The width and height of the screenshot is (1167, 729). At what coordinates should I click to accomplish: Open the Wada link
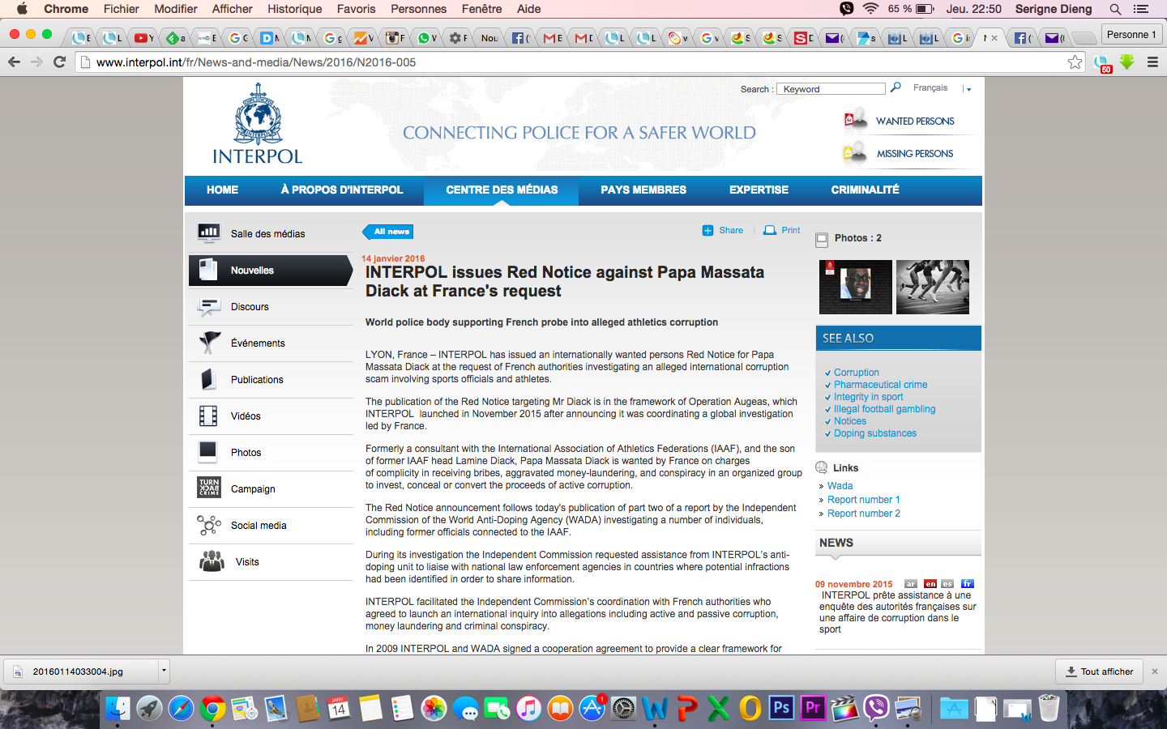[840, 486]
